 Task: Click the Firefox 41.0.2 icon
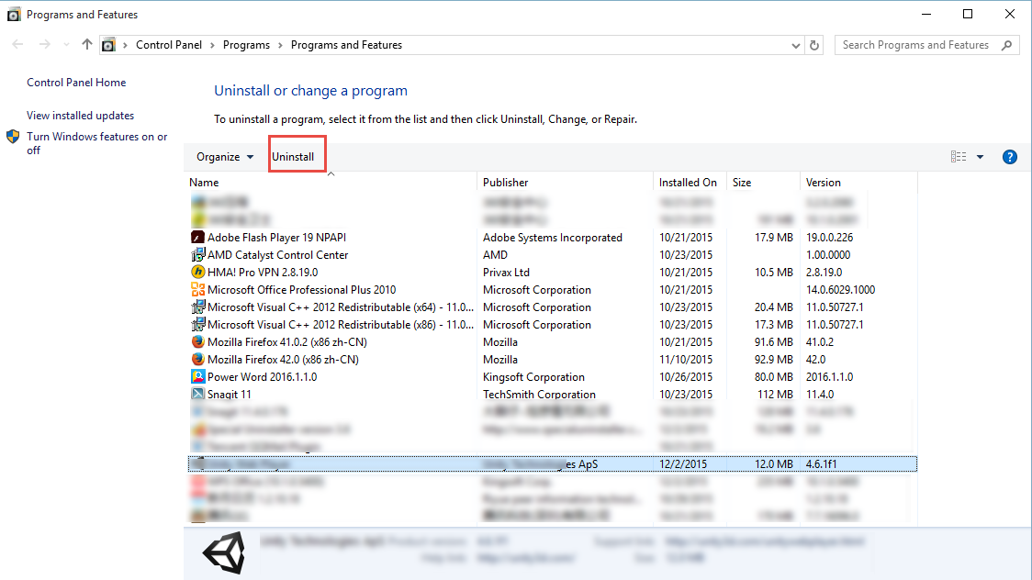pos(197,341)
